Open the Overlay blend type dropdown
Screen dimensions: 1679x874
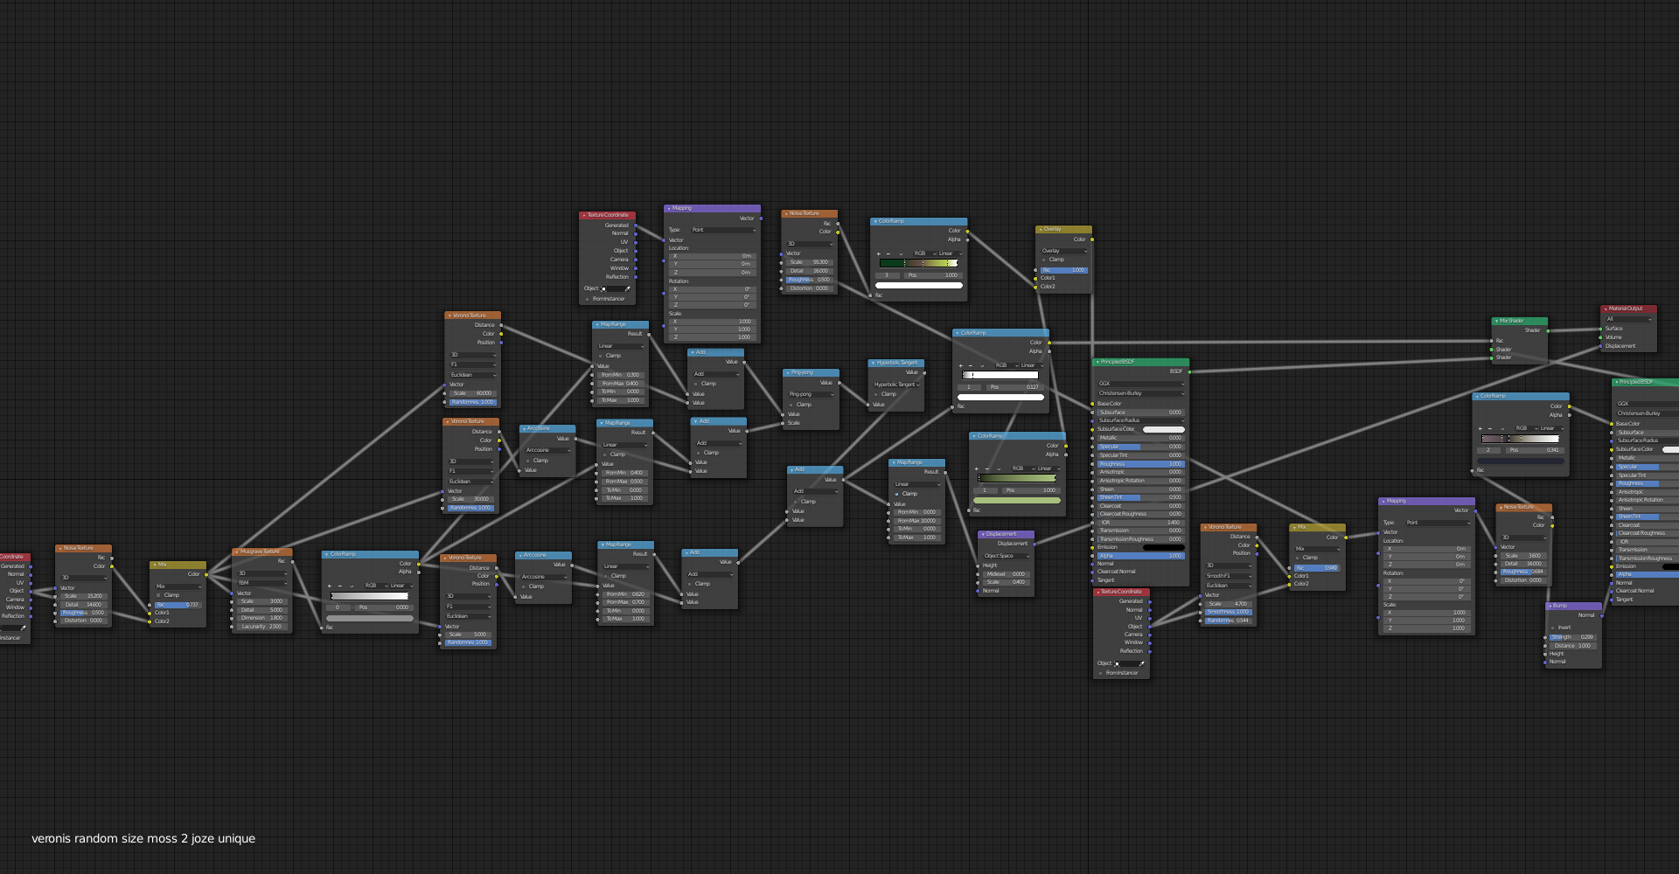pos(1063,251)
